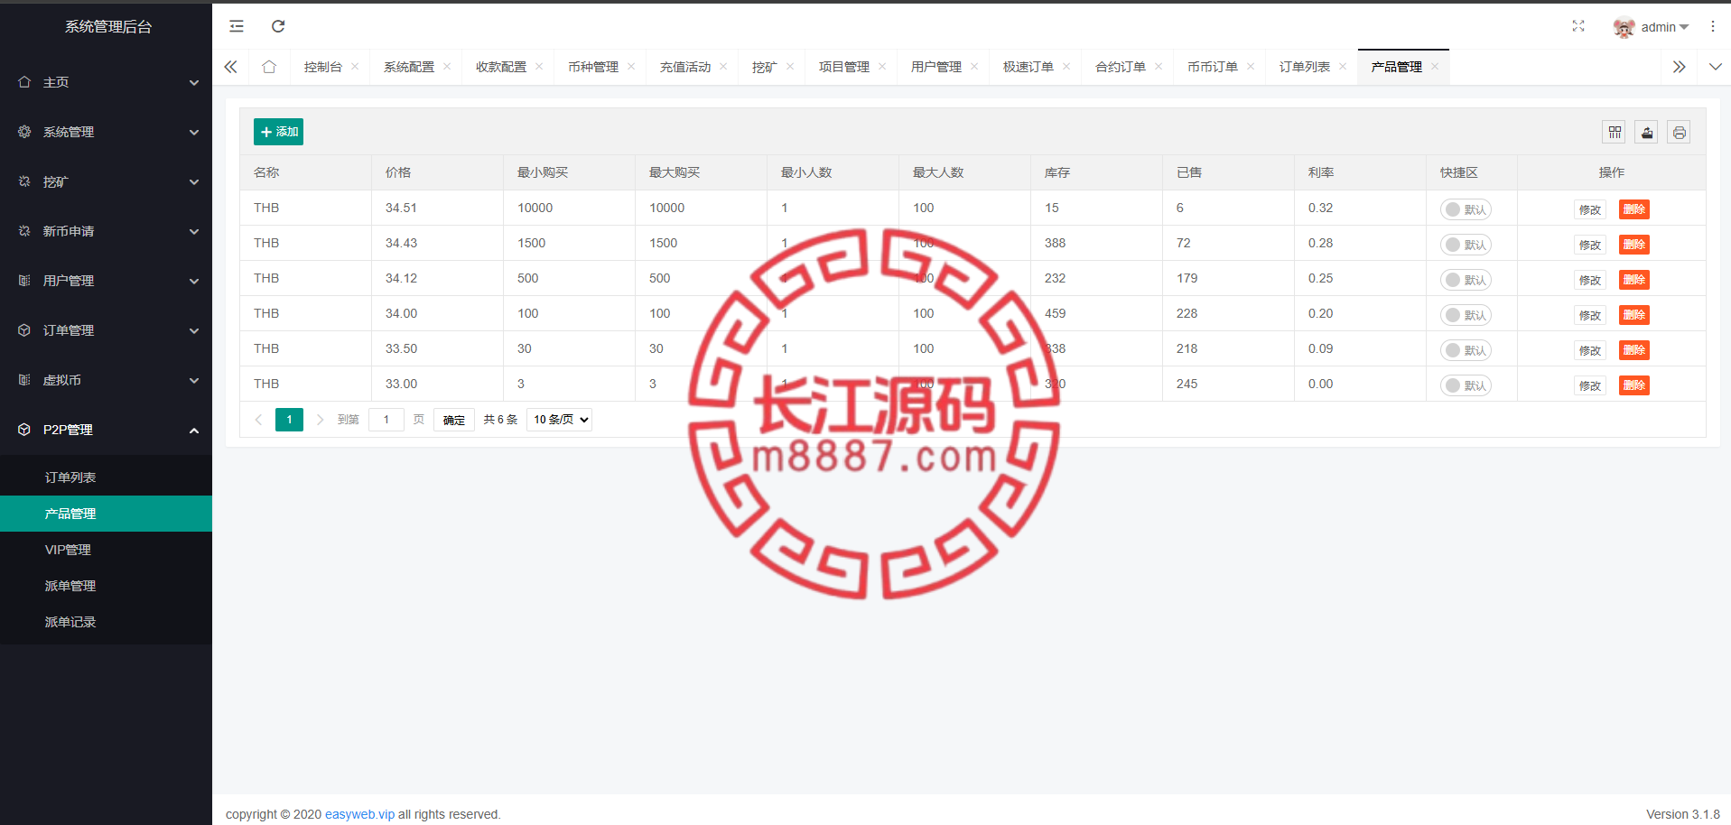This screenshot has height=825, width=1731.
Task: Close the 项目管理 tab
Action: [x=882, y=67]
